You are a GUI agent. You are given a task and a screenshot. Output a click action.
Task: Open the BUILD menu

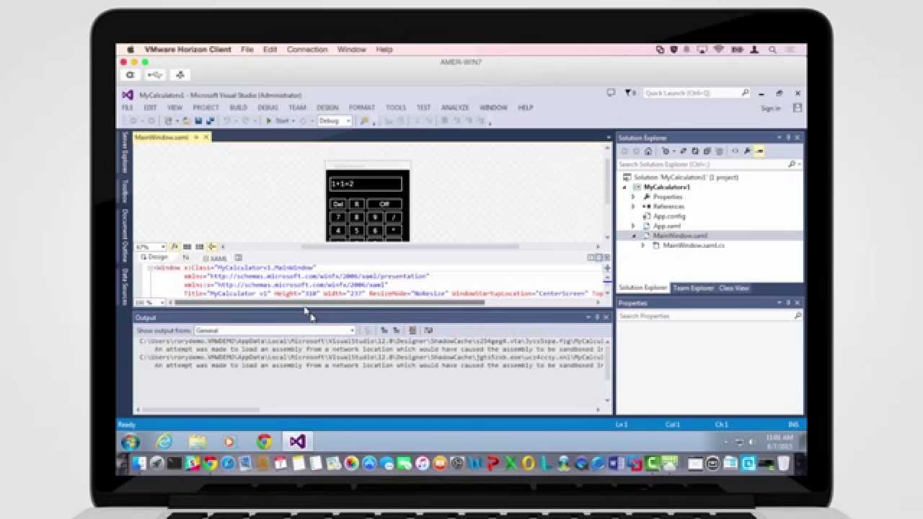(238, 107)
